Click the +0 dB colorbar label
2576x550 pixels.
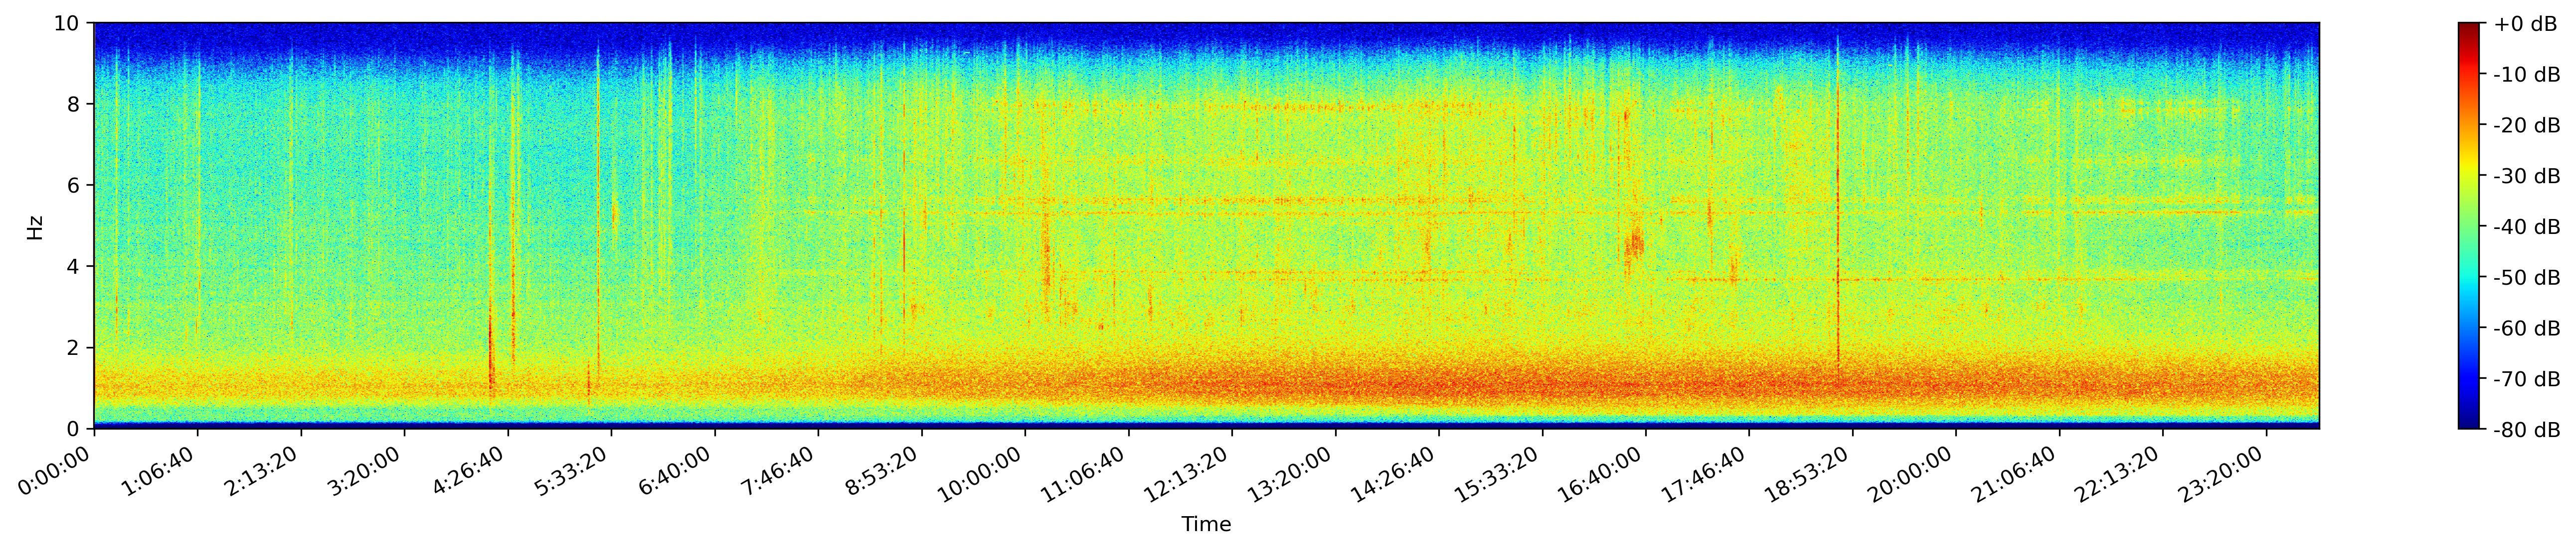[2526, 24]
